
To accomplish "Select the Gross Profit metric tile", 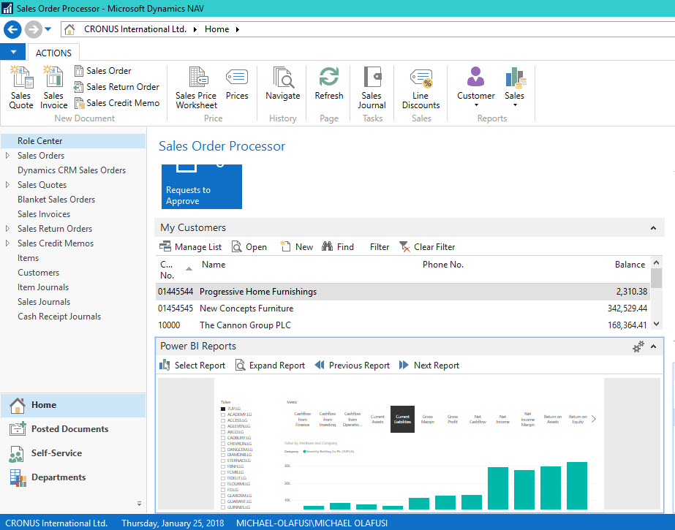I will pyautogui.click(x=453, y=419).
